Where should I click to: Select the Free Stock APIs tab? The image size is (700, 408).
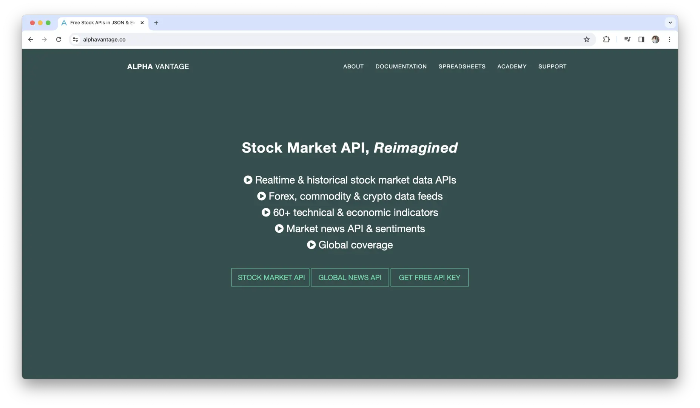click(x=103, y=23)
